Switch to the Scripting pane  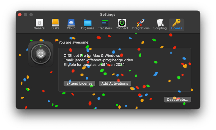(160, 24)
